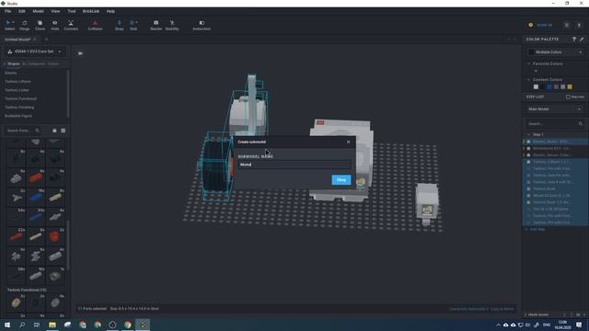589x331 pixels.
Task: Click the Add Step button
Action: pos(537,229)
